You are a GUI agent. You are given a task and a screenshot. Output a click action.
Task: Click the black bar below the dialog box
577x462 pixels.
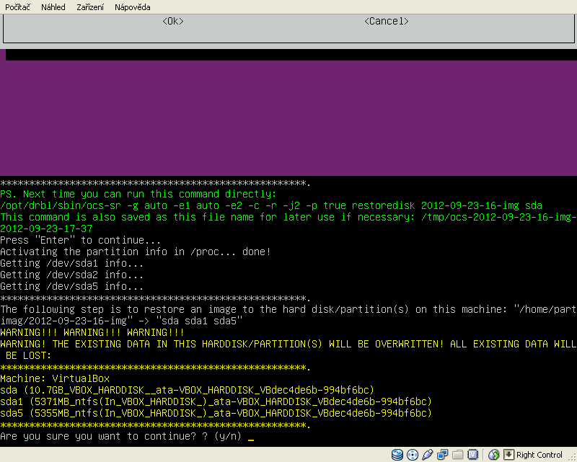tap(288, 55)
